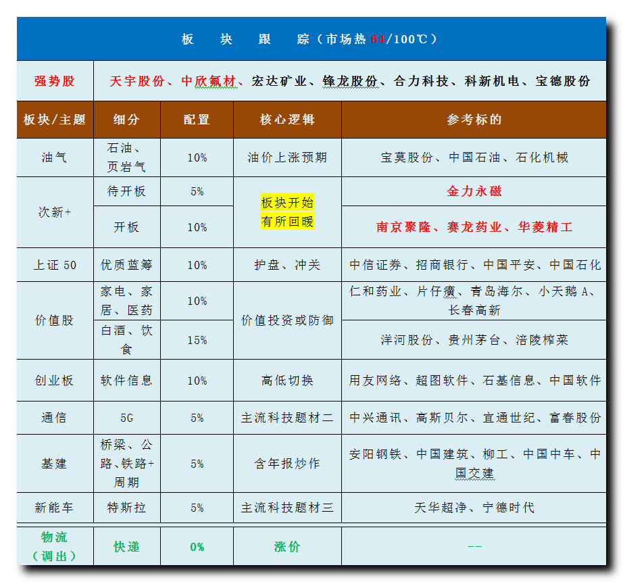Select the 价值投资或防御 logic cell
The height and width of the screenshot is (582, 623).
coord(287,320)
